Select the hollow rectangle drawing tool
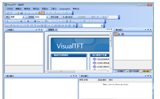 click(x=18, y=21)
